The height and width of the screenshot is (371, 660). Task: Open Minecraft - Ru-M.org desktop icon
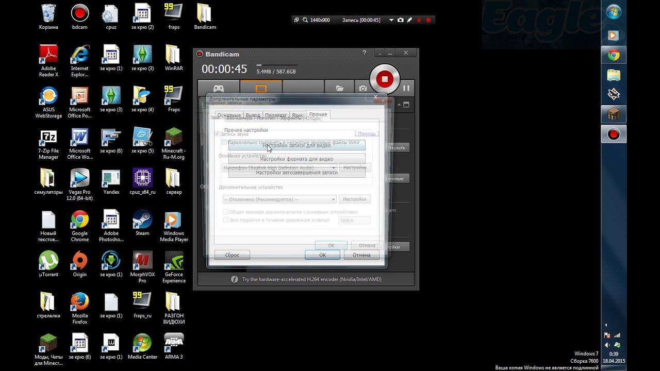coord(174,143)
